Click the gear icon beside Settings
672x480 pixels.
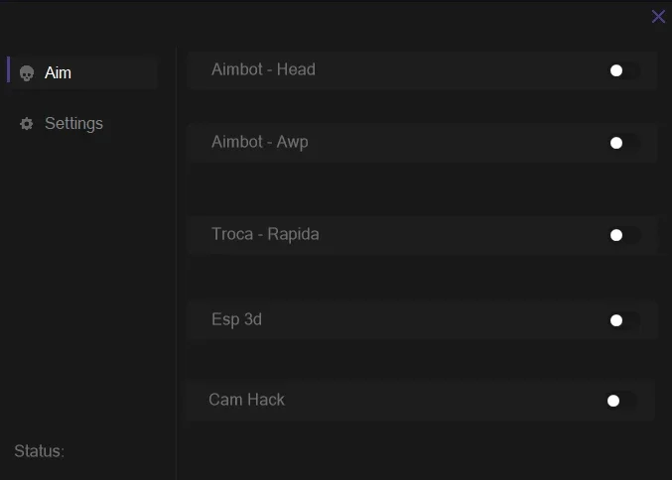pyautogui.click(x=27, y=124)
